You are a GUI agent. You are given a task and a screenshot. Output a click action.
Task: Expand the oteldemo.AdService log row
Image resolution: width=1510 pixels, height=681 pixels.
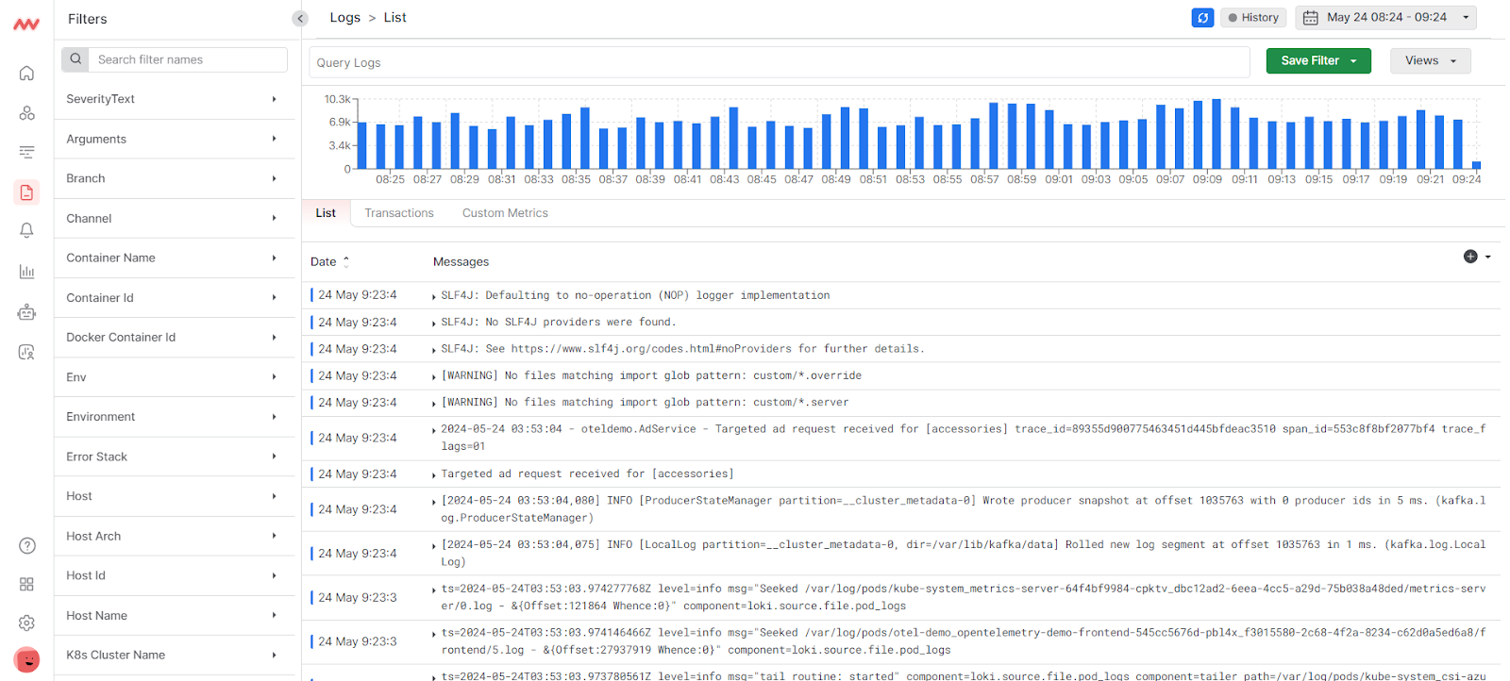433,429
